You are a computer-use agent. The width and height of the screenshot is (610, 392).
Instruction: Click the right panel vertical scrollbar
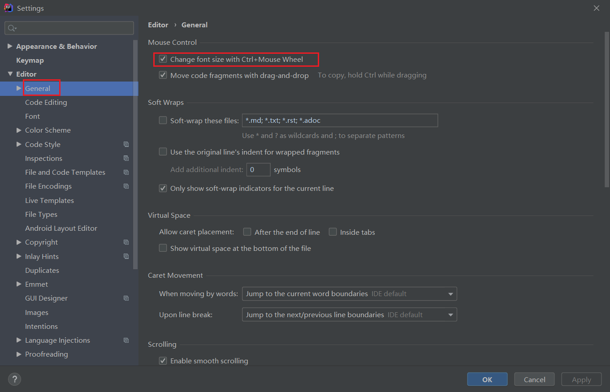[x=607, y=109]
